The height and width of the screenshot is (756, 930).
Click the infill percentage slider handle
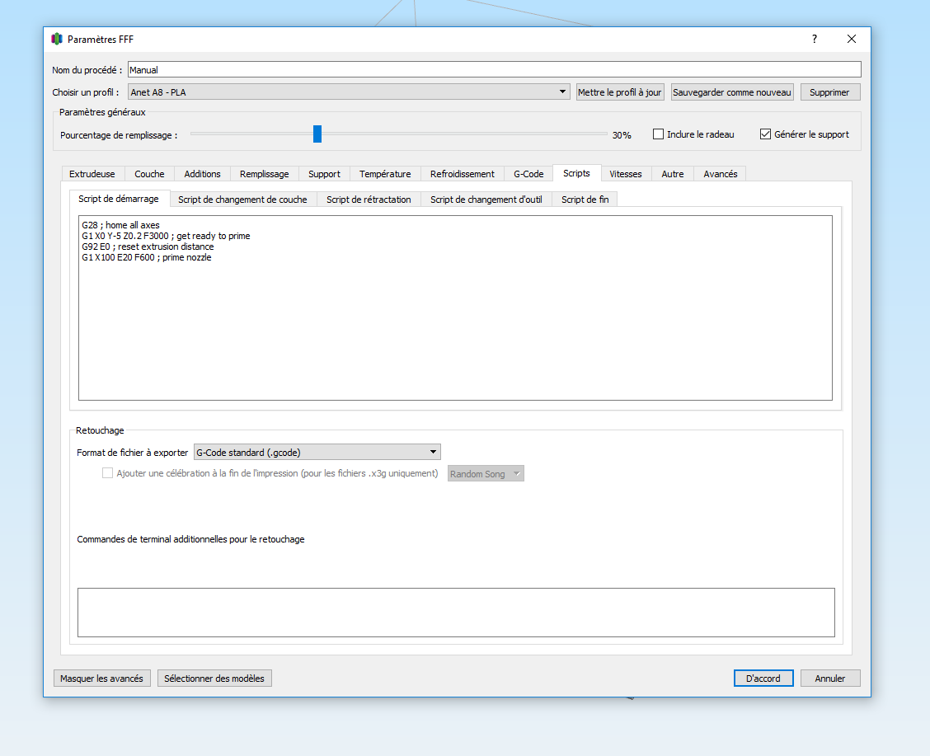[317, 134]
